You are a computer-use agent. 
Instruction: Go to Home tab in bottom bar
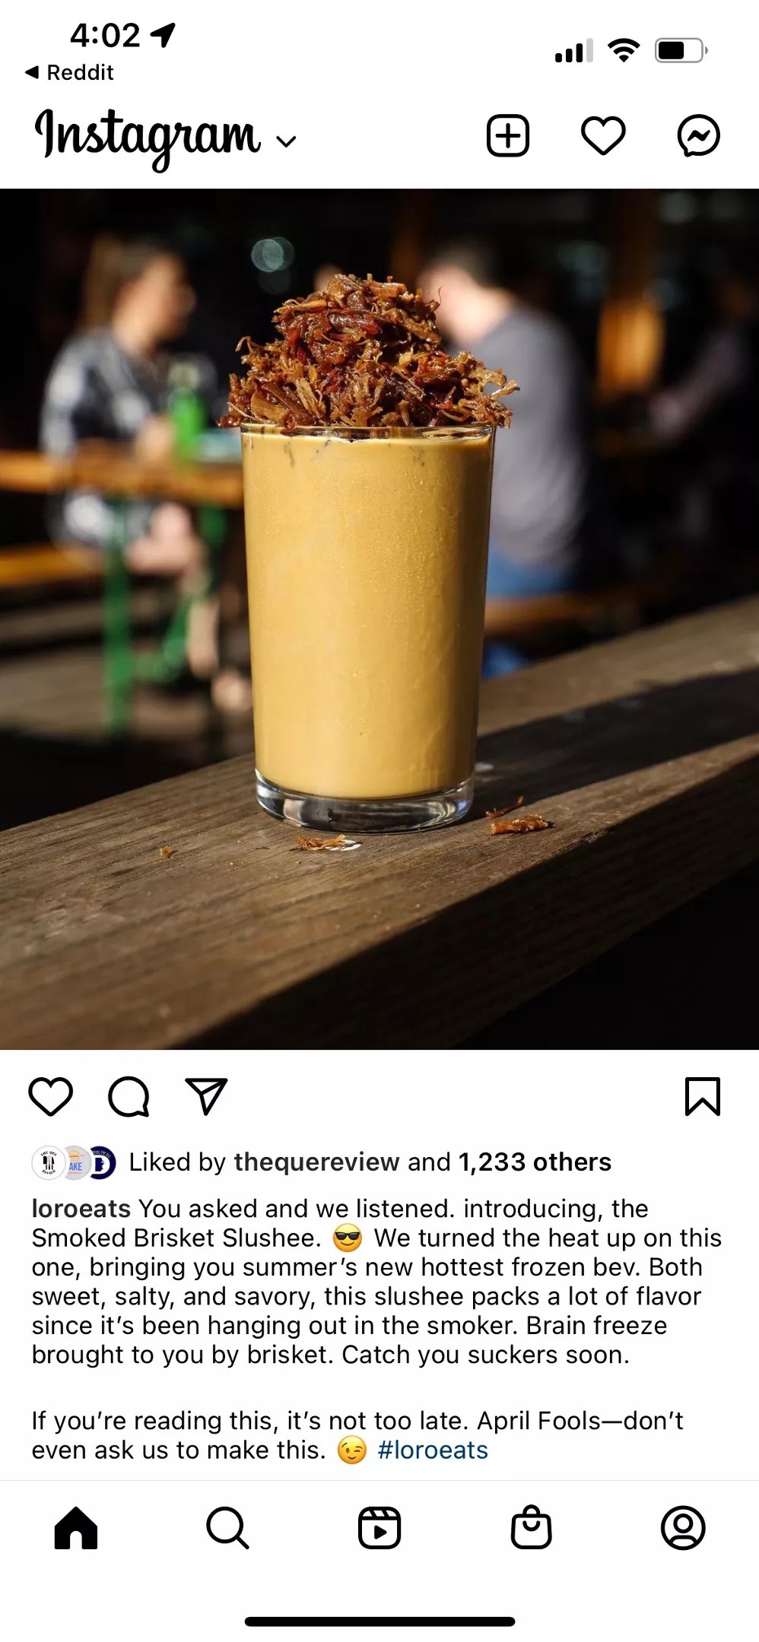[76, 1528]
